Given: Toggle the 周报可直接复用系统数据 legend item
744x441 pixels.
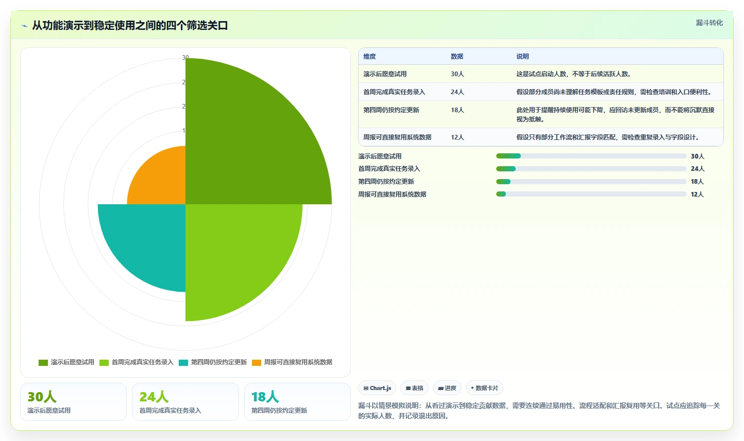Looking at the screenshot, I should (x=292, y=362).
